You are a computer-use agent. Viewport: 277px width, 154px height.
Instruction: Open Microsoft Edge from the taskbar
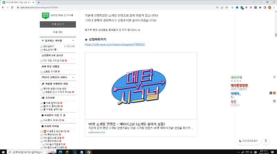click(x=60, y=152)
